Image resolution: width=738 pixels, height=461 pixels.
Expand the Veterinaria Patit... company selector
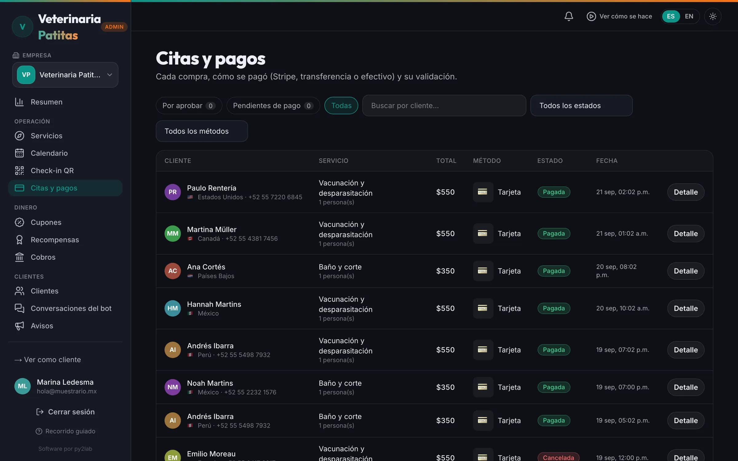pyautogui.click(x=65, y=75)
